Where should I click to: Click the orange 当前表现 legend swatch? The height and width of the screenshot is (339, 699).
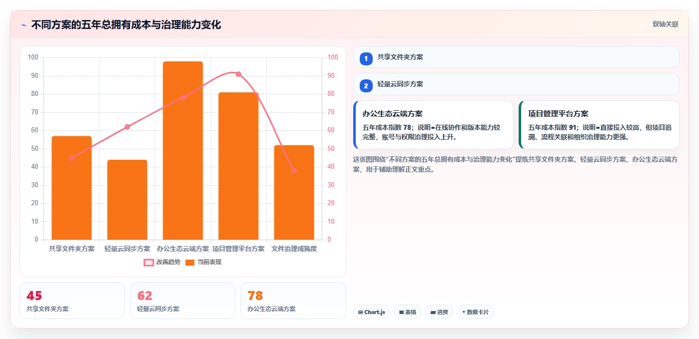[190, 262]
